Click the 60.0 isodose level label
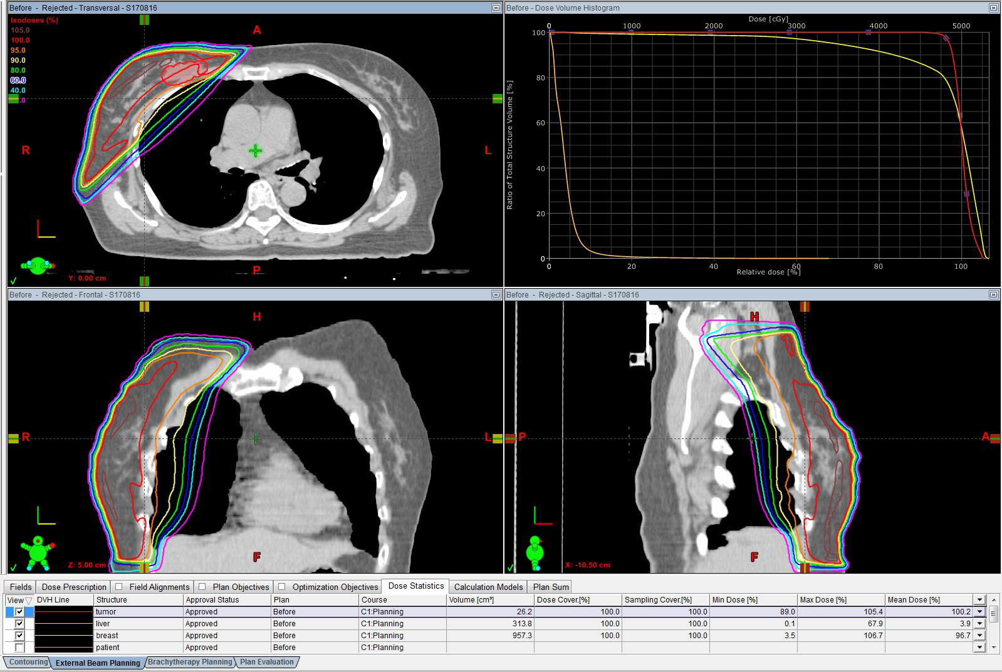Viewport: 1002px width, 672px height. pyautogui.click(x=18, y=80)
